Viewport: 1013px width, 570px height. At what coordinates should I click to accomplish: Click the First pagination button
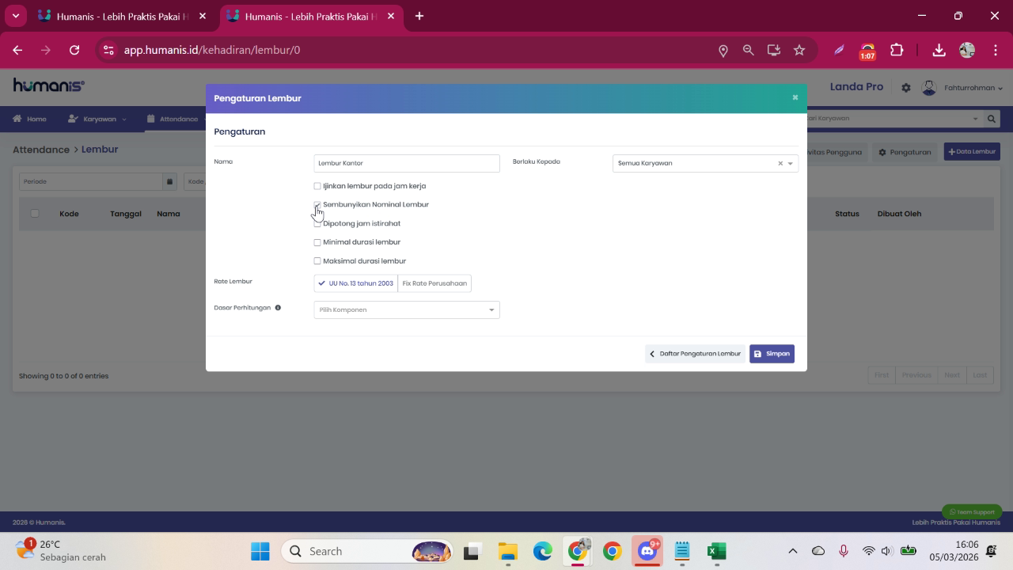[882, 375]
